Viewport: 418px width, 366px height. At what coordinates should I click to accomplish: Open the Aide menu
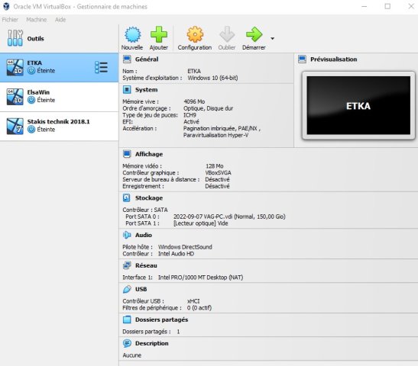click(x=60, y=19)
